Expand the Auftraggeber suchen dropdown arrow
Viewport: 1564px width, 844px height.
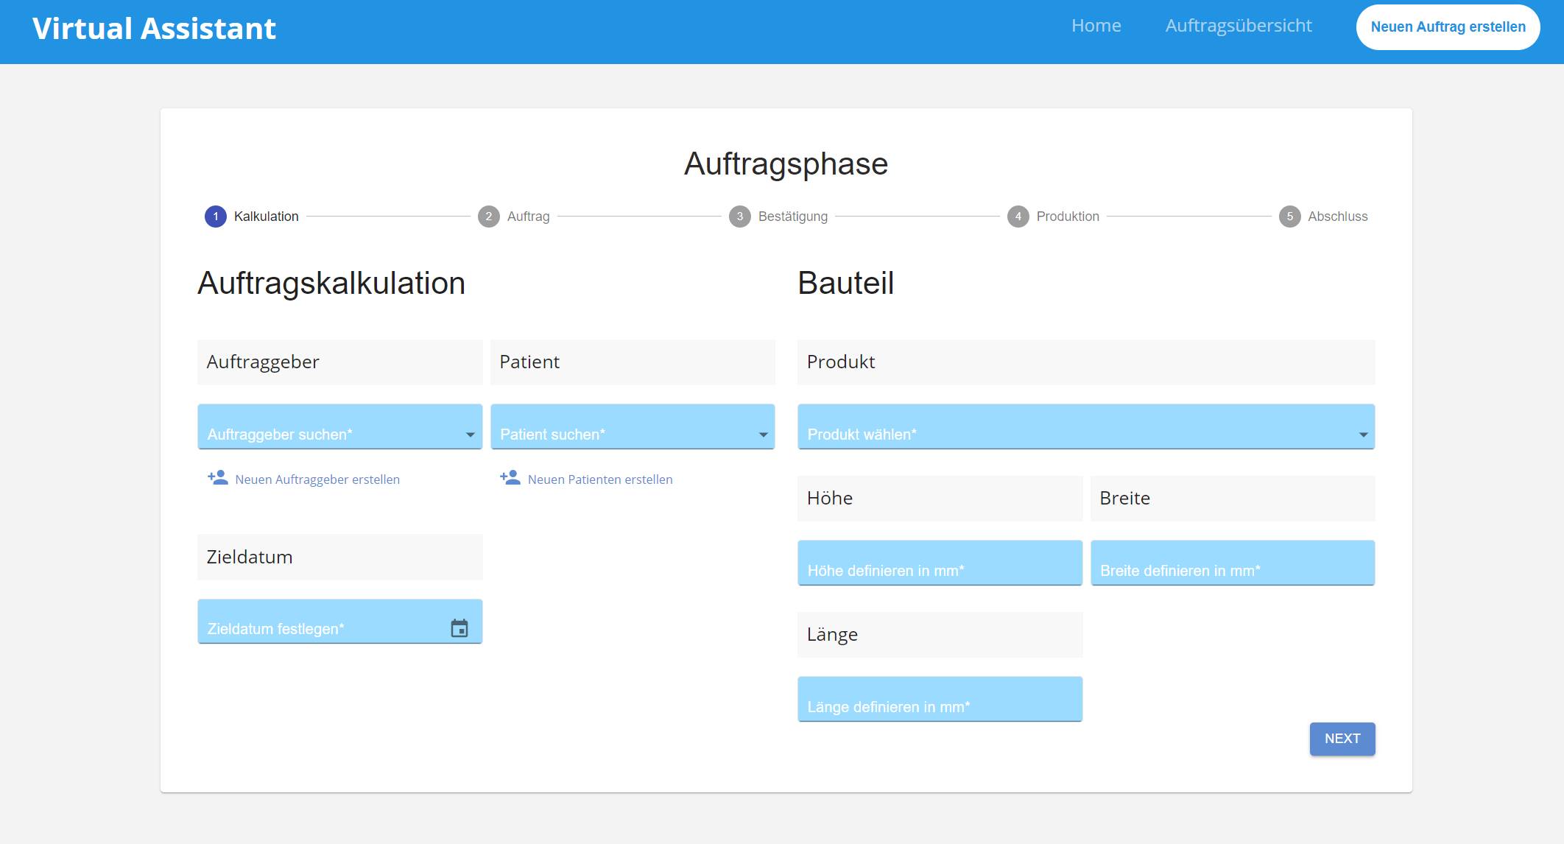pyautogui.click(x=471, y=435)
